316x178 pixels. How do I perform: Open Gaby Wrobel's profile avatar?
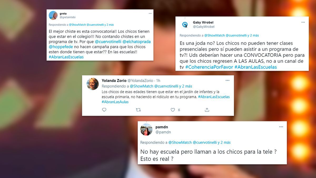(185, 25)
